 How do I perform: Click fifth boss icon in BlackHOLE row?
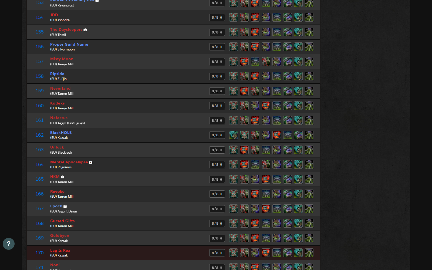pos(277,135)
